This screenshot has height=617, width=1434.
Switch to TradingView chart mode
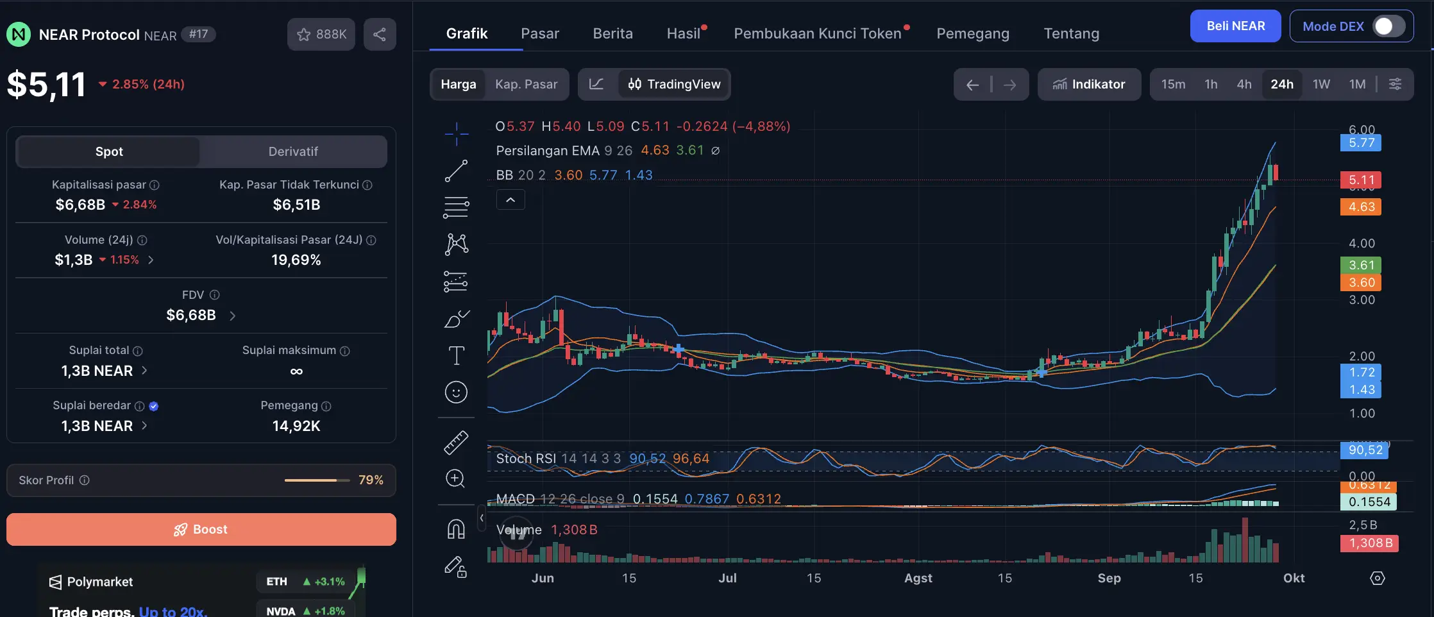674,84
